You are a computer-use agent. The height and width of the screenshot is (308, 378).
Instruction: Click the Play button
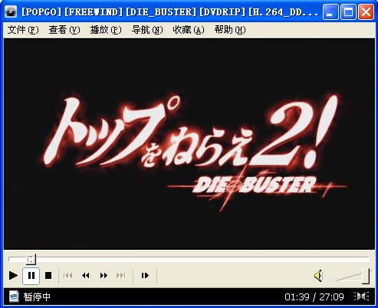point(13,276)
